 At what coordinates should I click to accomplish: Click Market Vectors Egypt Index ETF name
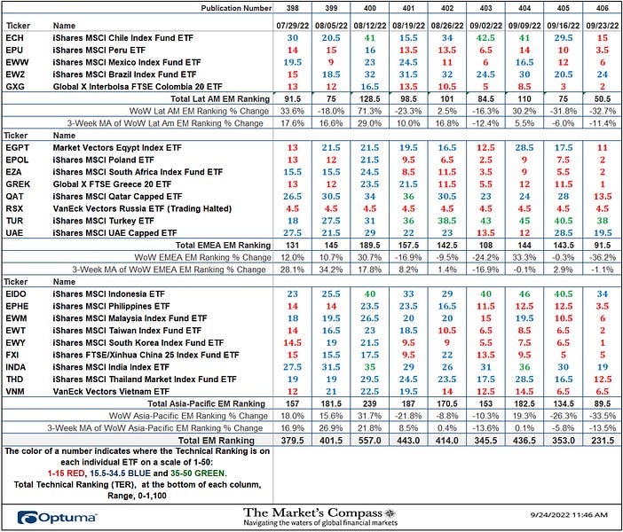click(117, 148)
